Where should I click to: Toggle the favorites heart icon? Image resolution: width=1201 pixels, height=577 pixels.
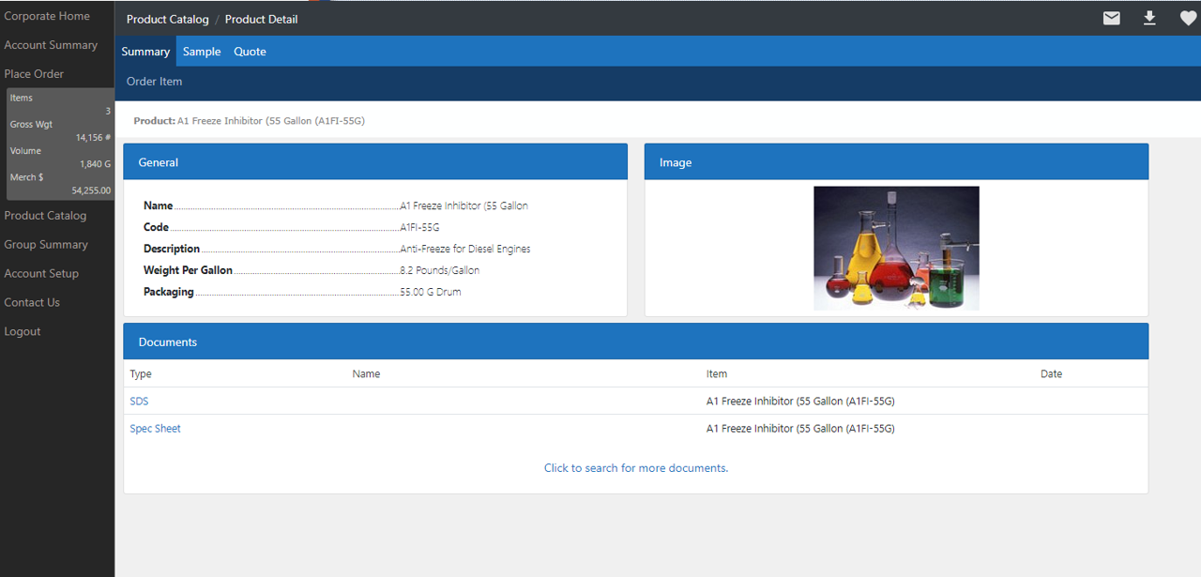(x=1188, y=18)
